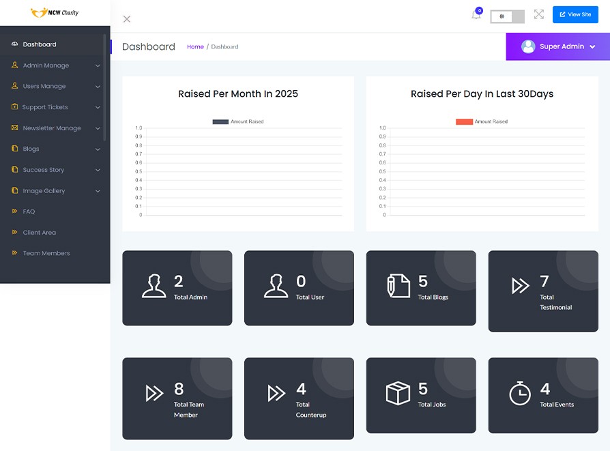This screenshot has width=610, height=451.
Task: Click the Super Admin avatar icon
Action: pyautogui.click(x=527, y=46)
